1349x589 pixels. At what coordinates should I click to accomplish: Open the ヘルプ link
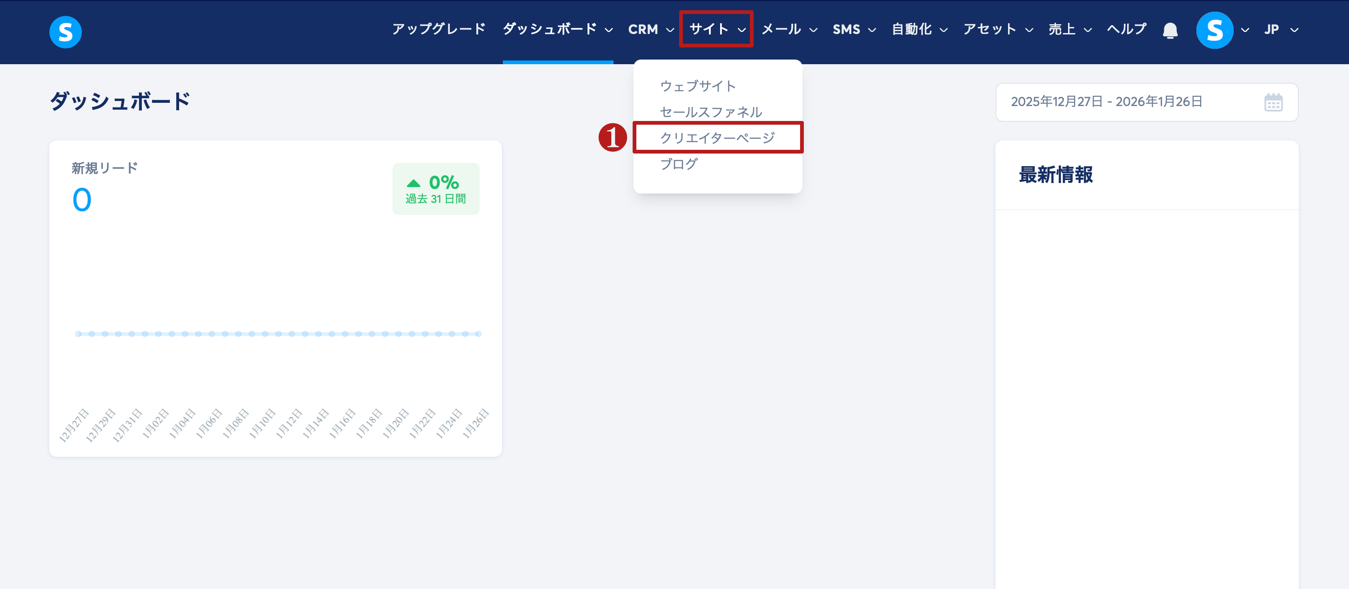click(x=1127, y=29)
